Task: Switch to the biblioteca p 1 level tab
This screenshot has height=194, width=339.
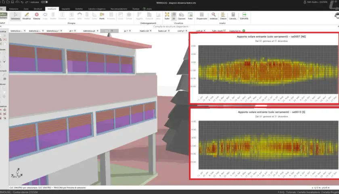Action: (x=53, y=31)
